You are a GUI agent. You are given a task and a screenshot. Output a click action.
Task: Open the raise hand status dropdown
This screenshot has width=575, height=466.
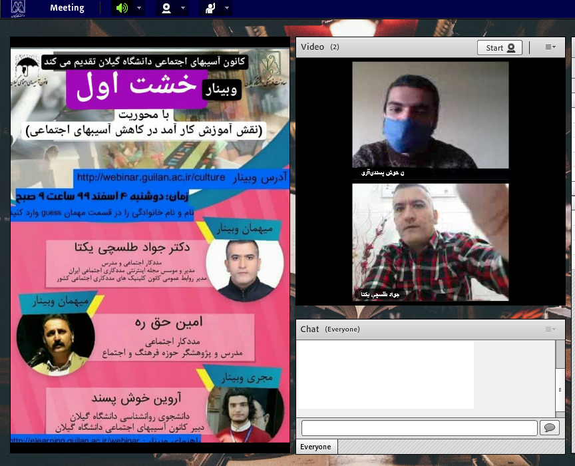(228, 8)
